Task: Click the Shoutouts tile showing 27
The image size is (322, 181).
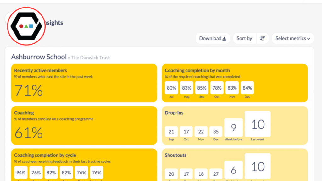Action: click(216, 174)
